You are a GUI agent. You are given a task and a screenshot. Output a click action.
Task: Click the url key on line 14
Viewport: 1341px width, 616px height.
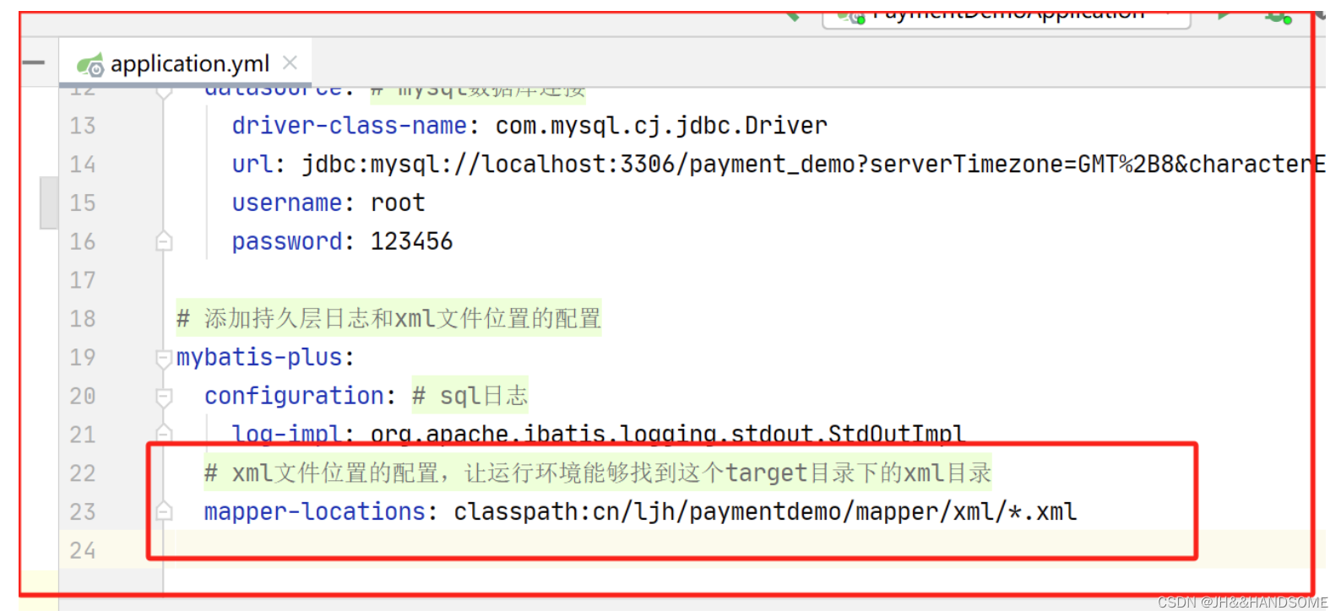point(252,165)
